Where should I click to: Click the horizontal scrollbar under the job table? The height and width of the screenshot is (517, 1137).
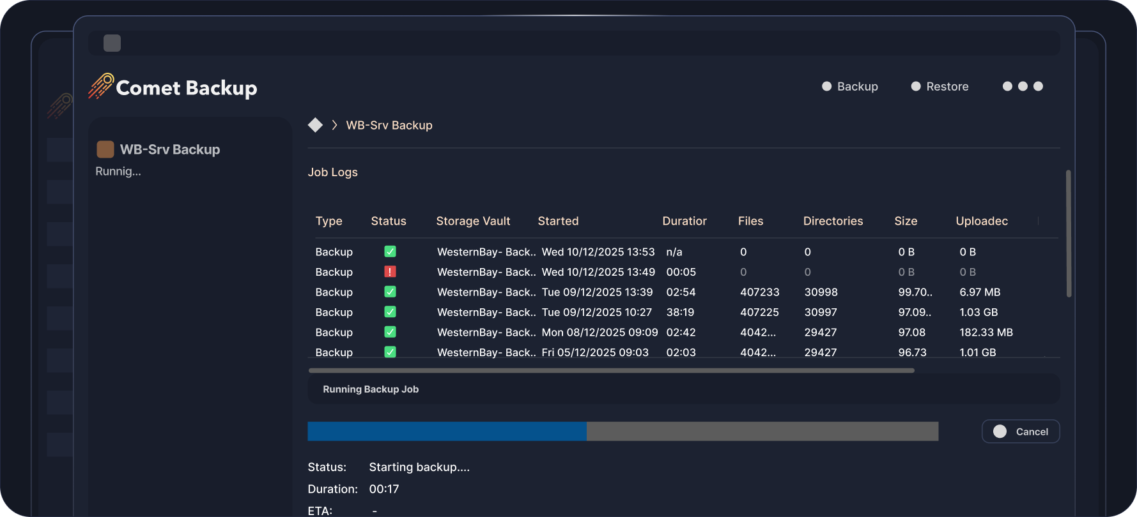(612, 370)
